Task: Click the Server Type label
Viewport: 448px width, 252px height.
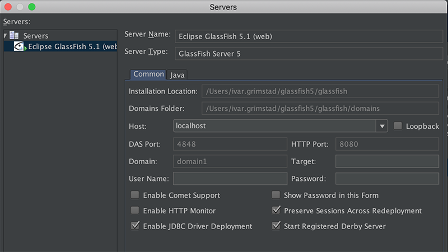Action: click(x=146, y=52)
